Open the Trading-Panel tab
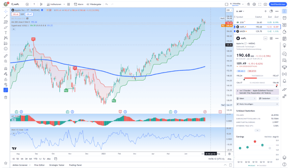 pos(75,165)
